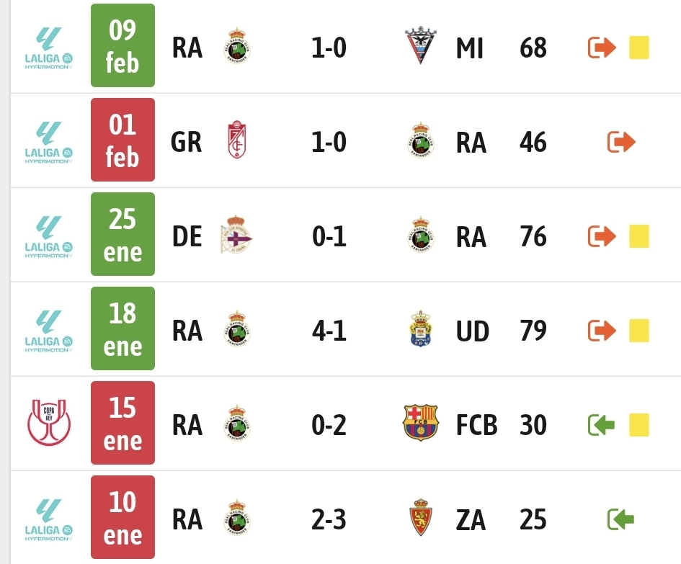
Task: Click the Copa del Rey logo
Action: [x=48, y=423]
